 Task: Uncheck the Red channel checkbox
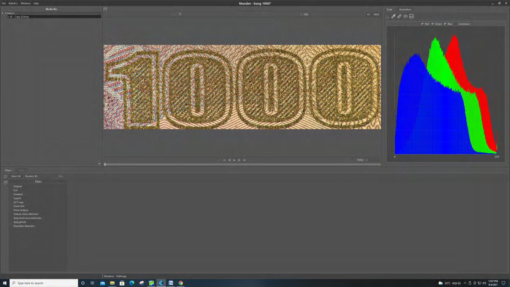422,24
